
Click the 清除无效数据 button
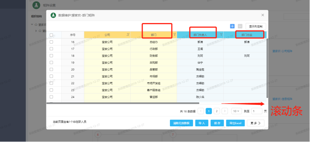[181, 123]
